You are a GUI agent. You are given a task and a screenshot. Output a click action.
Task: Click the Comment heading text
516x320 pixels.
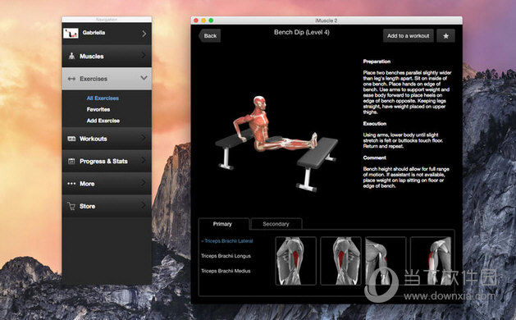point(375,158)
